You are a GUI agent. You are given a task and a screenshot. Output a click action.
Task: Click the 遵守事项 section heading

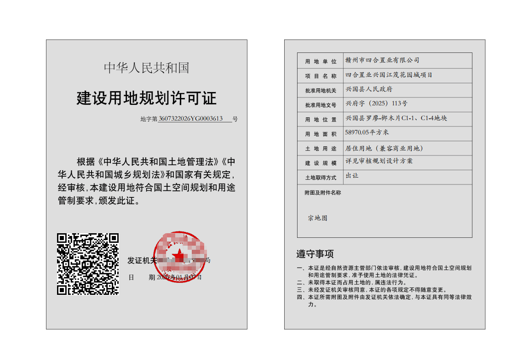click(x=315, y=254)
